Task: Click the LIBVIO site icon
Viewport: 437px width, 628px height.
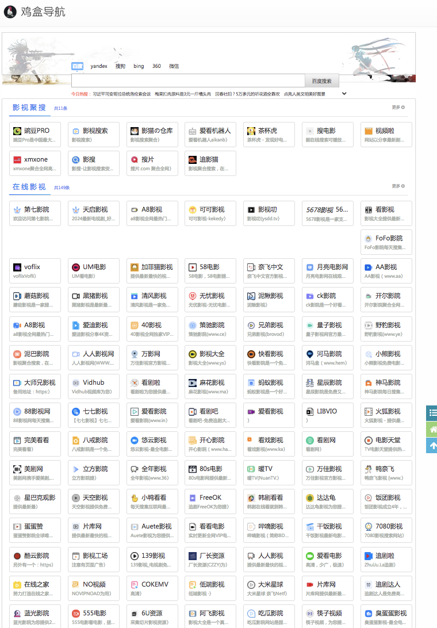Action: (x=309, y=412)
